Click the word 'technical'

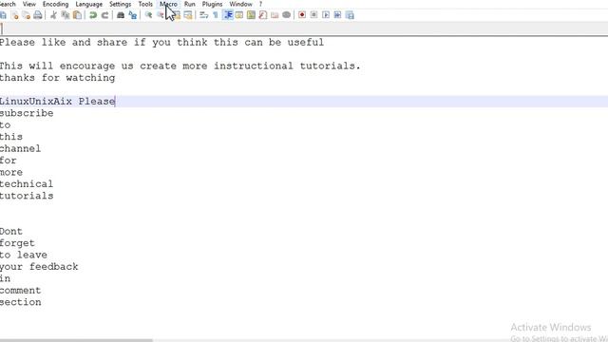coord(27,184)
